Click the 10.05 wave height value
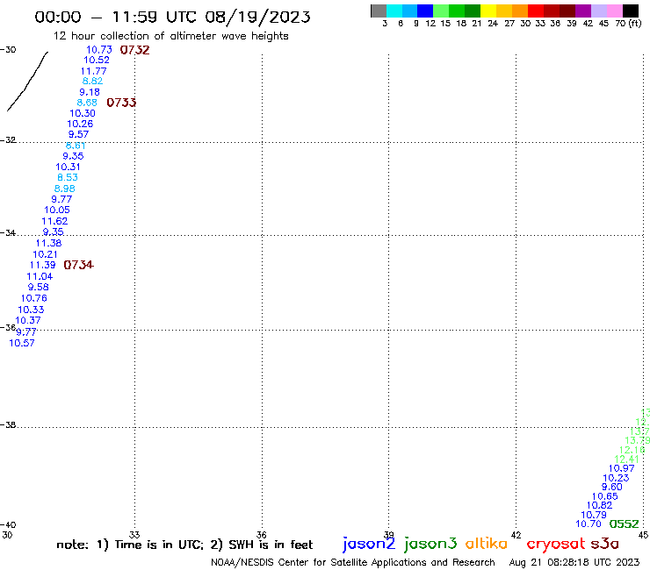 pyautogui.click(x=57, y=210)
